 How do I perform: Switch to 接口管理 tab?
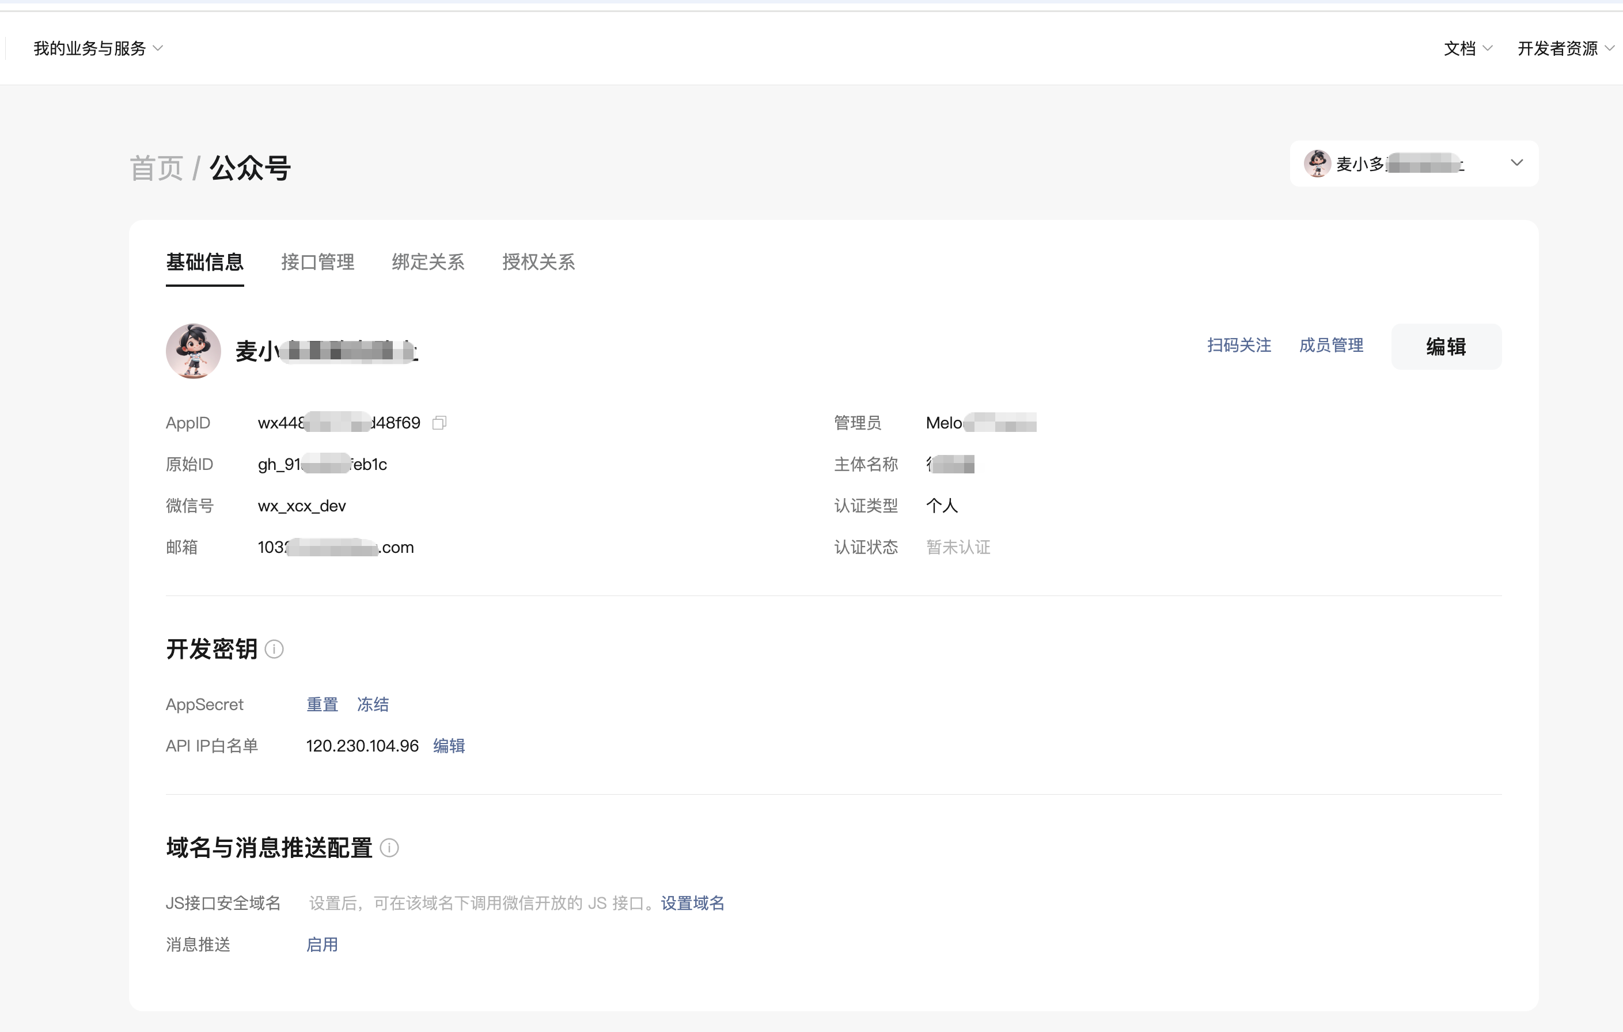click(x=317, y=262)
